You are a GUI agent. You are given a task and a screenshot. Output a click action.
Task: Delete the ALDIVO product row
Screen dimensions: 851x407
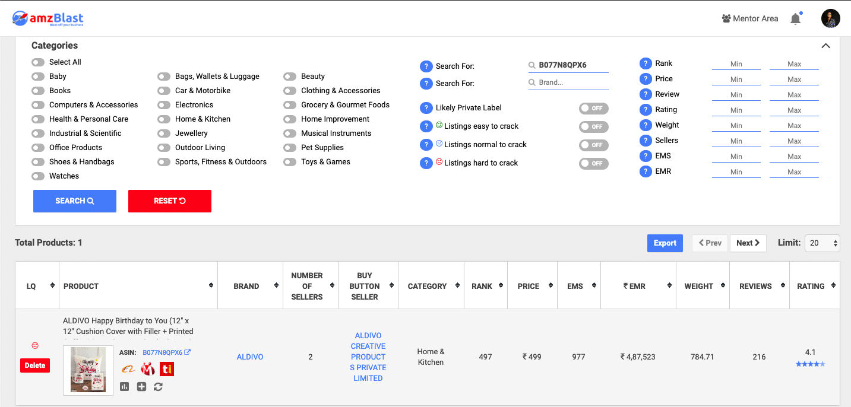coord(35,365)
